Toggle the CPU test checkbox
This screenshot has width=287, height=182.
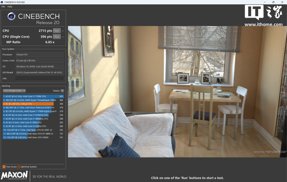point(63,31)
